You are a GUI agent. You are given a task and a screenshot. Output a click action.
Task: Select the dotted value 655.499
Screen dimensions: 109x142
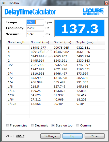pyautogui.click(x=59, y=82)
